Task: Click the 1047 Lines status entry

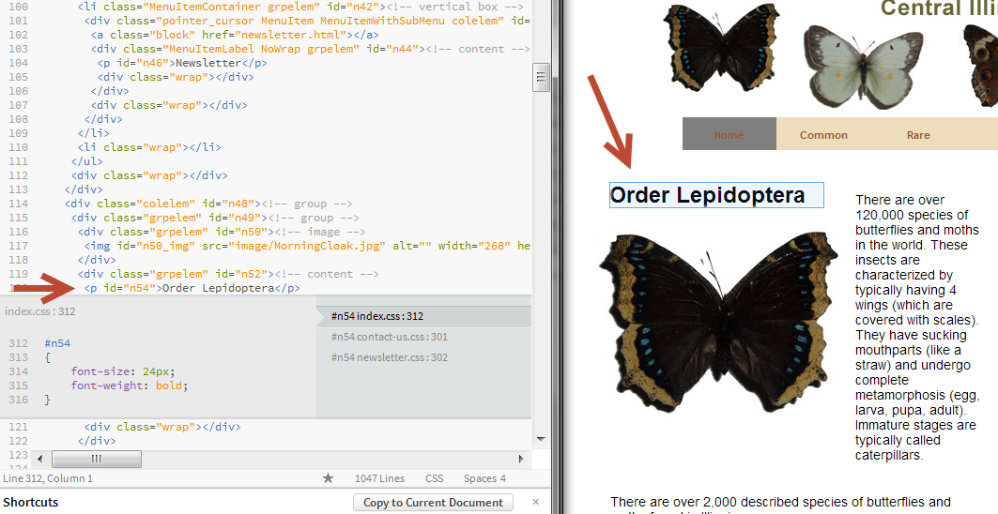Action: 379,478
